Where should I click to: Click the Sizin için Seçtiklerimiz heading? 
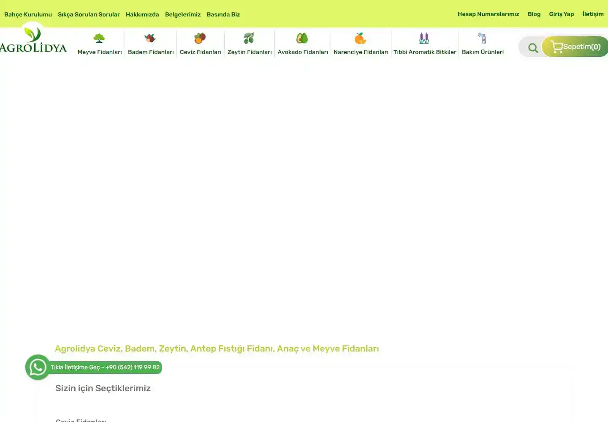click(x=103, y=388)
